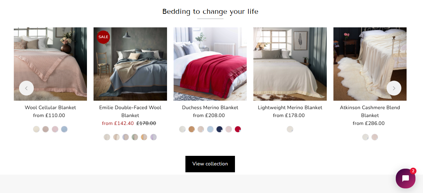Open the Wool Cellular Blanket link

(50, 108)
